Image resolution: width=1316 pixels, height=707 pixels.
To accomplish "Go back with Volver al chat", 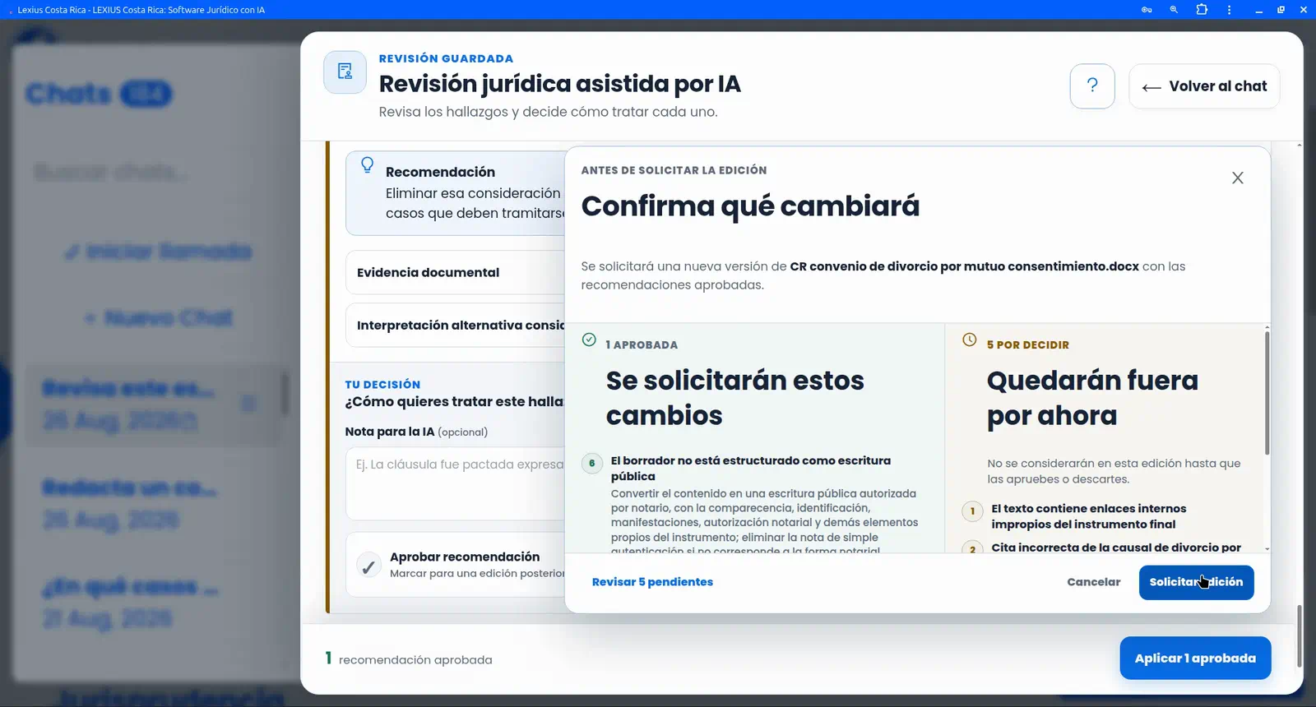I will tap(1204, 86).
